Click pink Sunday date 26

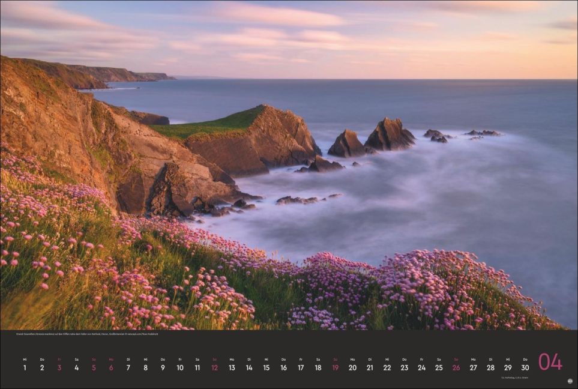click(x=456, y=367)
